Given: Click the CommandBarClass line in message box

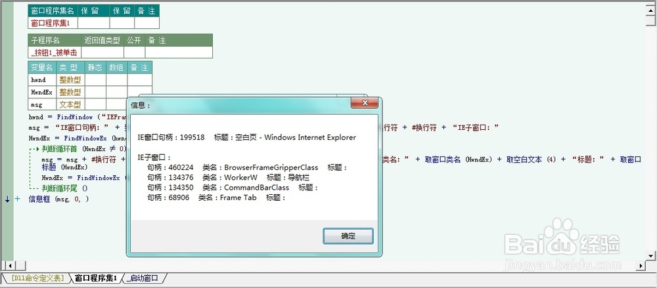Looking at the screenshot, I should (x=233, y=188).
